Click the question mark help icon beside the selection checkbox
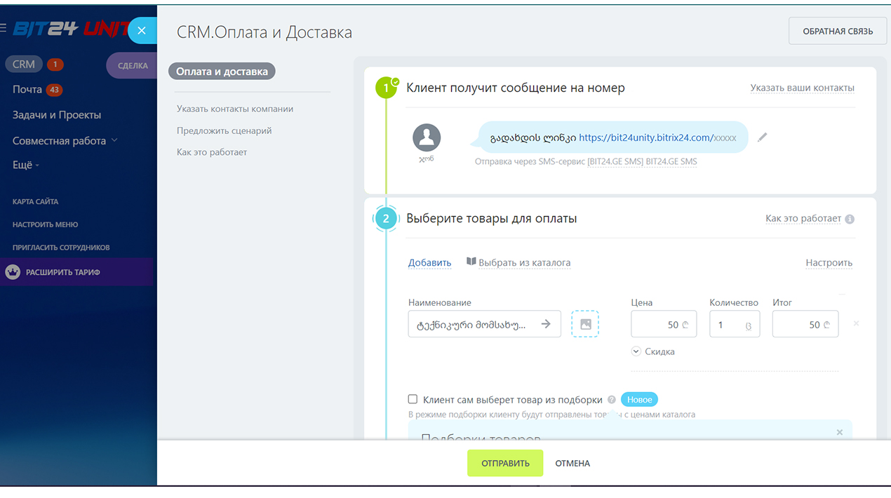Viewport: 891px width, 498px height. 612,400
